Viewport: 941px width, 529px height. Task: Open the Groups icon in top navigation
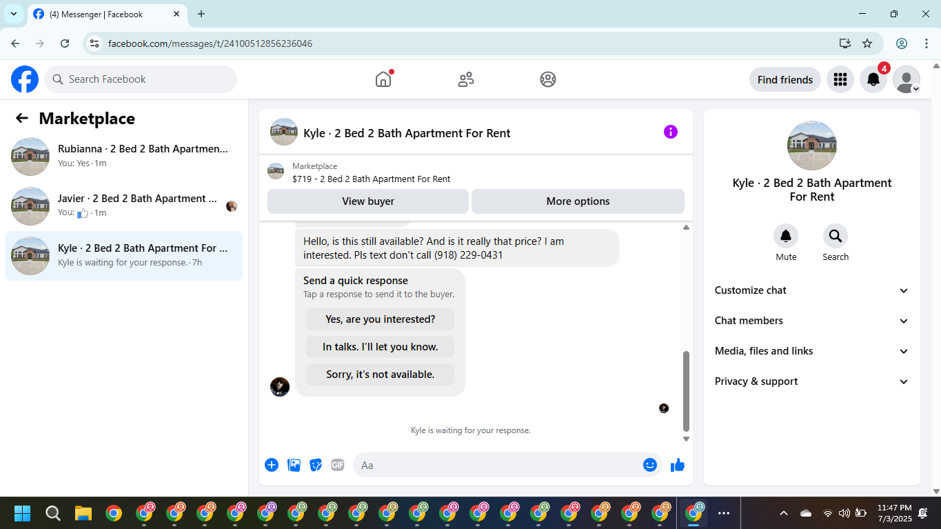click(x=548, y=79)
